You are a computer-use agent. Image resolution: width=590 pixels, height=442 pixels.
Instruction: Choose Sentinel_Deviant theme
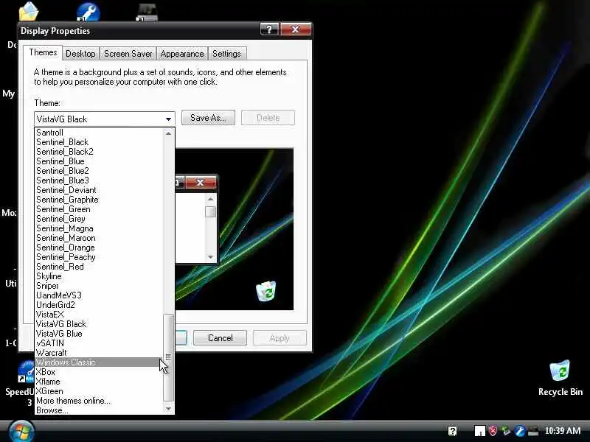pos(100,190)
